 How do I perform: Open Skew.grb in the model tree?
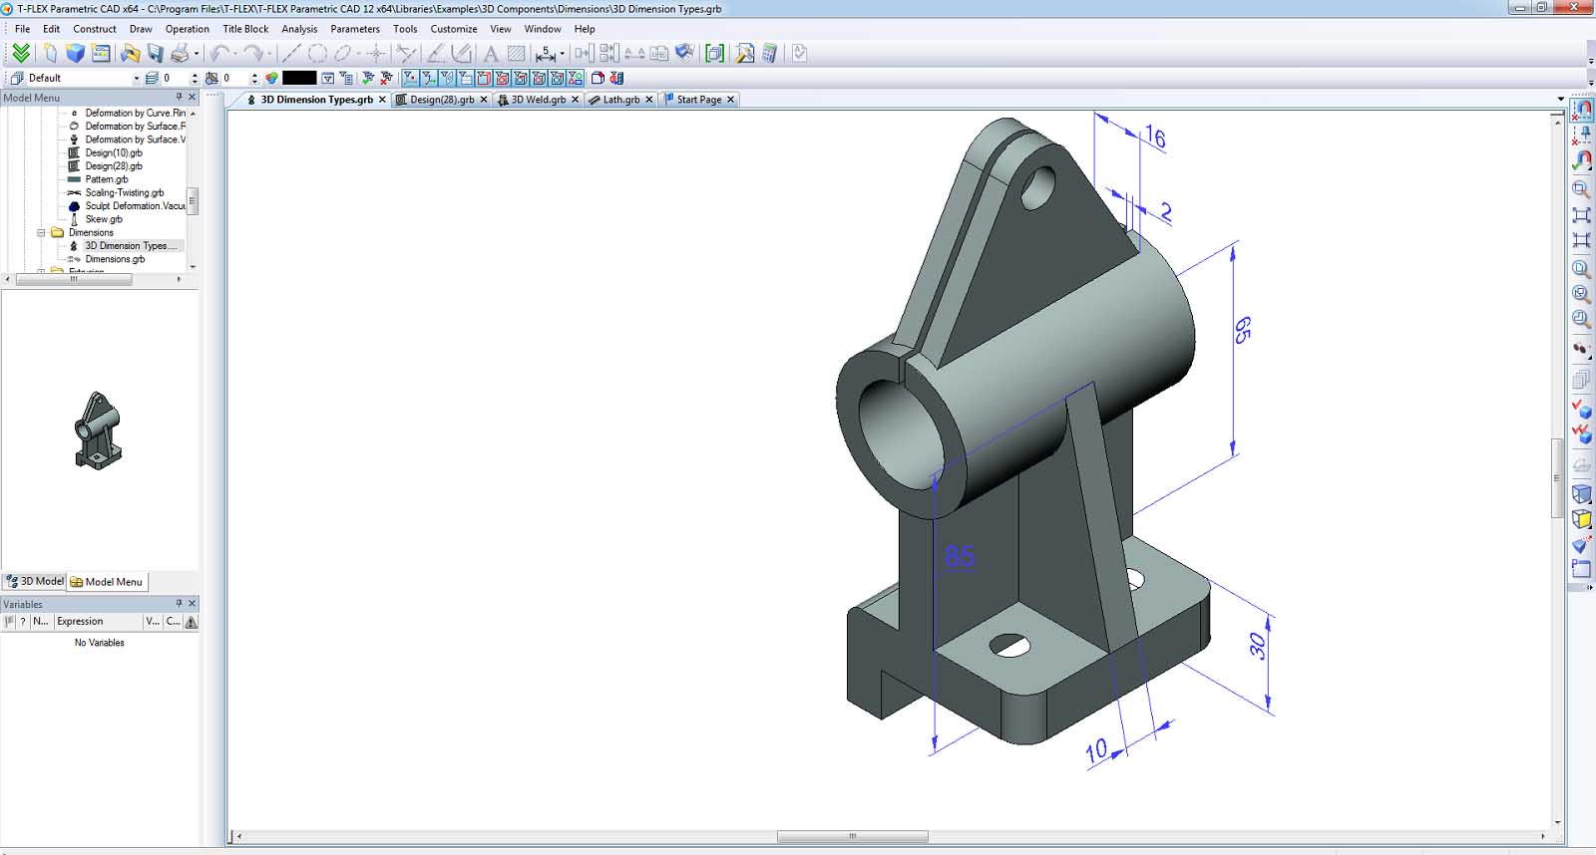click(x=104, y=219)
